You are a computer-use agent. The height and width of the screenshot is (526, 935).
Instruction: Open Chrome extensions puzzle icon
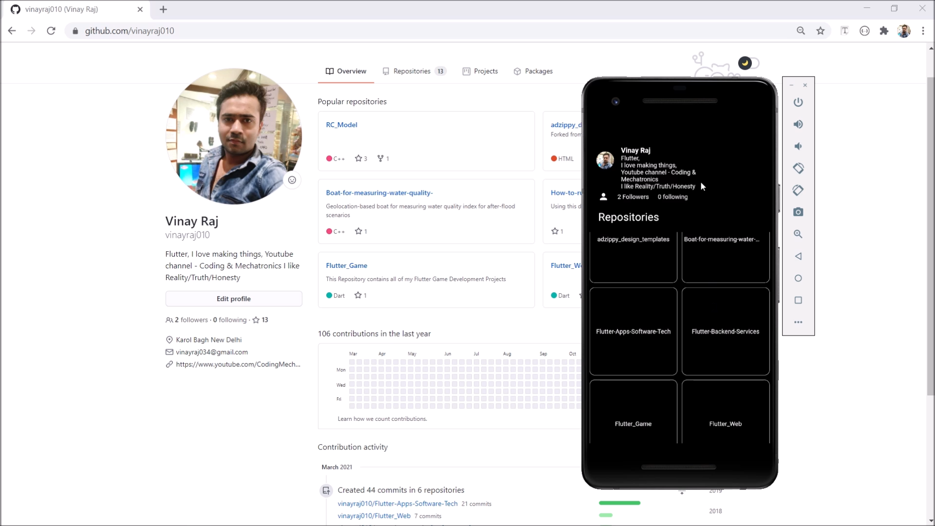(x=884, y=31)
